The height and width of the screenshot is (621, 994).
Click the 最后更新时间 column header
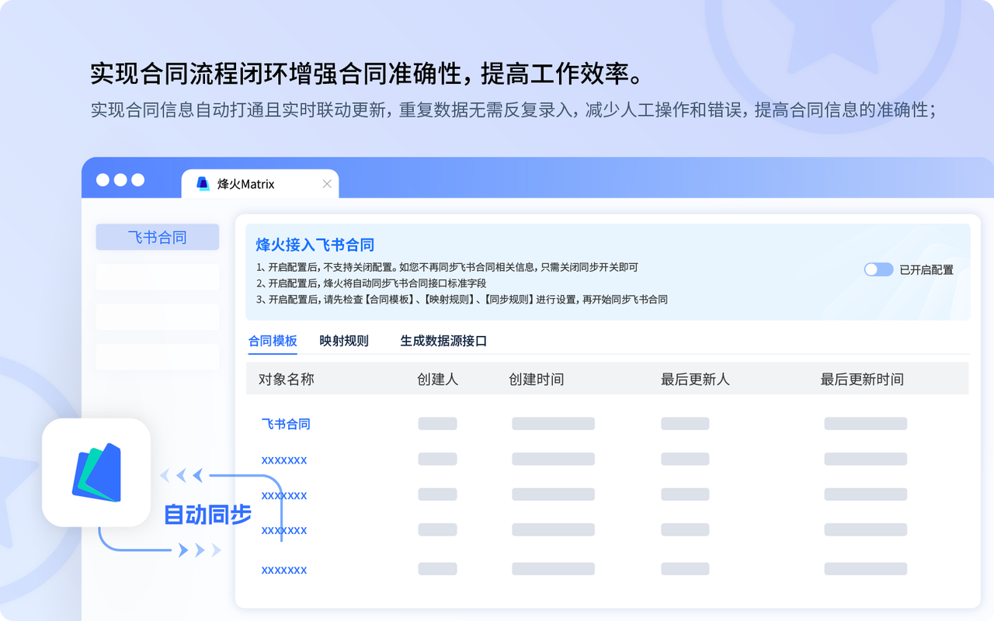click(x=862, y=380)
